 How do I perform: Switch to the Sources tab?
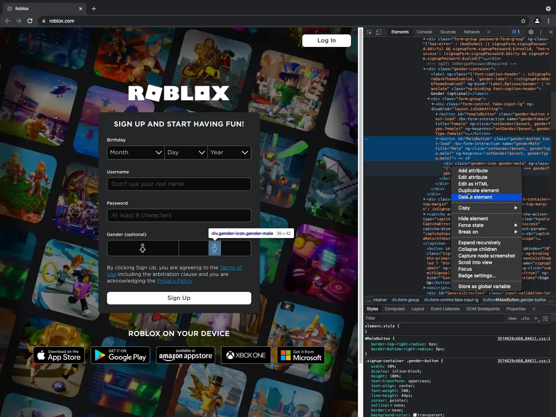(x=448, y=32)
